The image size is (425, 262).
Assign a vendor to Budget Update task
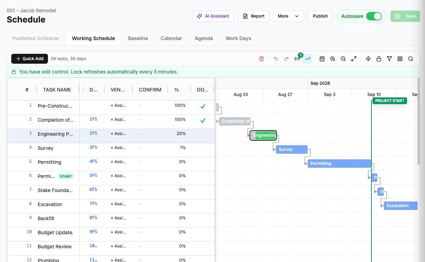pos(118,232)
